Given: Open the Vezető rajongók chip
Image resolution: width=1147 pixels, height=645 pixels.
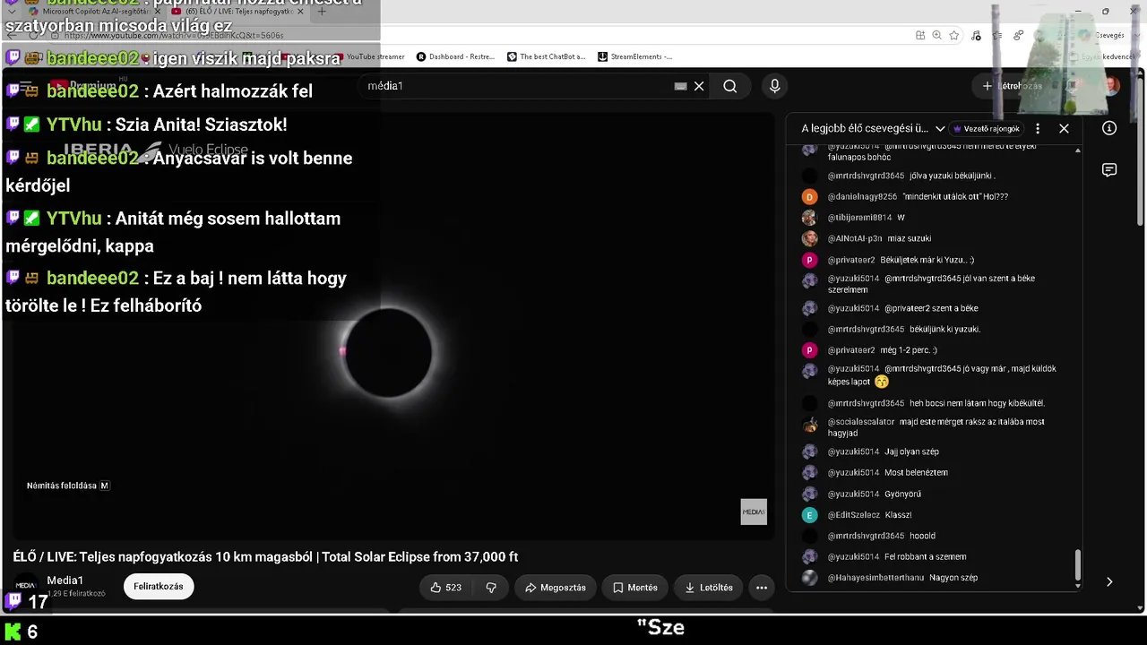Looking at the screenshot, I should click(x=987, y=128).
